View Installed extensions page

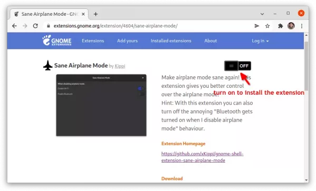pyautogui.click(x=171, y=41)
